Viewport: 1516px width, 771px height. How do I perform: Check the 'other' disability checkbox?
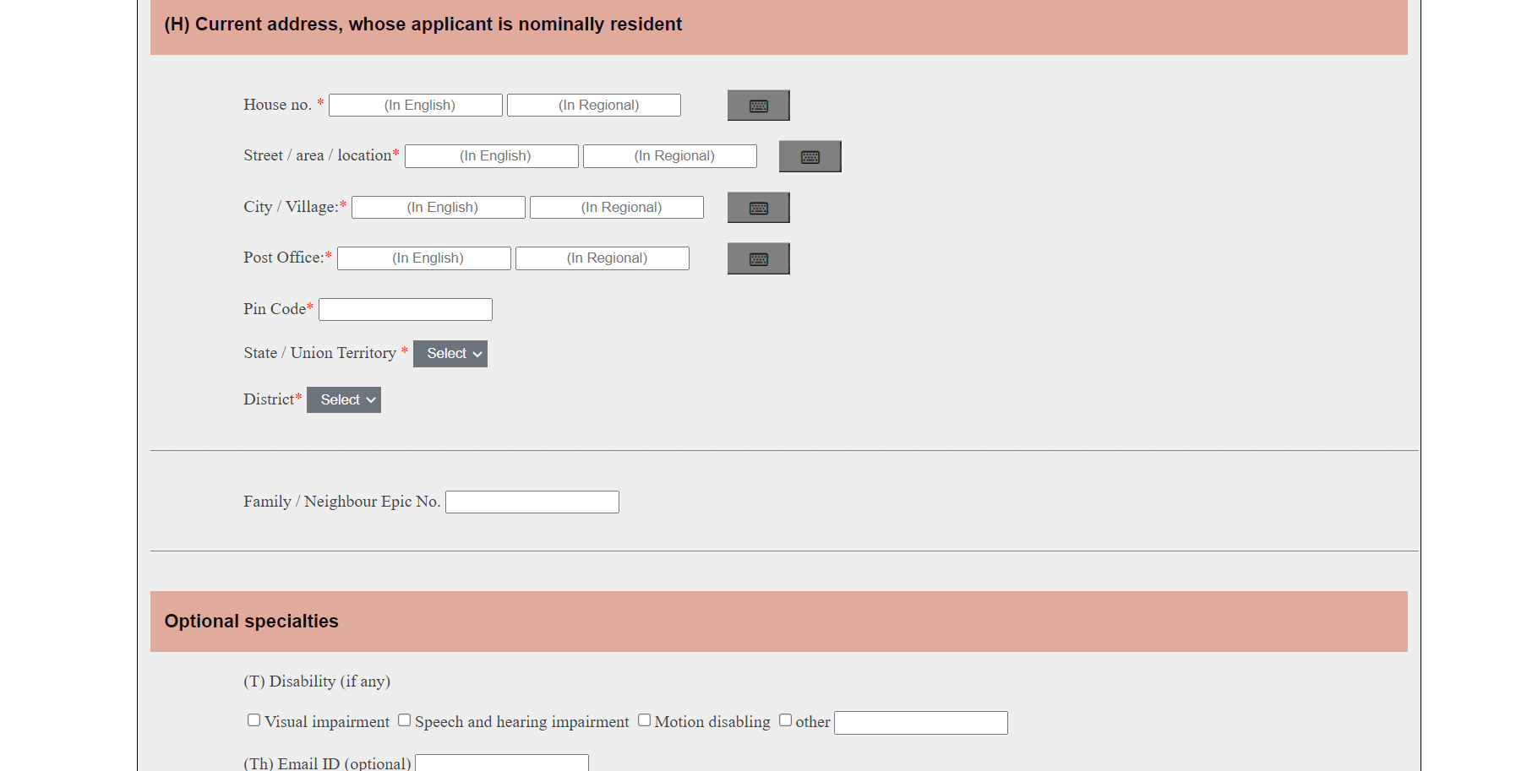point(785,719)
